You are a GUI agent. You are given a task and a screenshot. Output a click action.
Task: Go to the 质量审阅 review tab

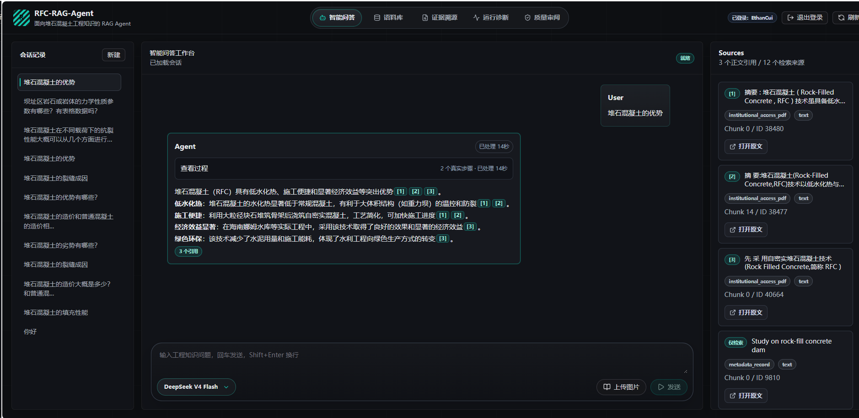pos(542,18)
